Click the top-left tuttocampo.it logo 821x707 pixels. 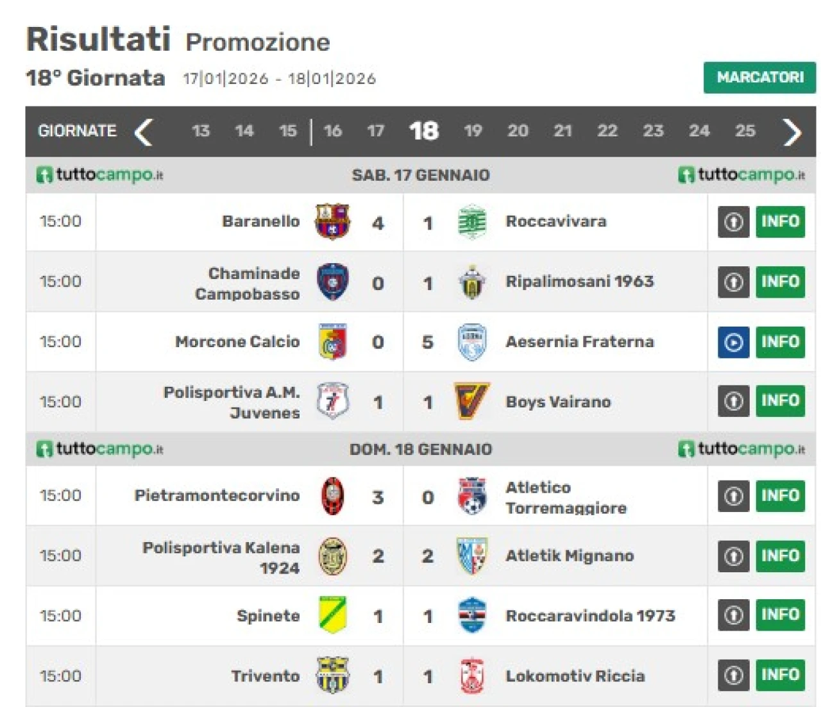tap(100, 175)
